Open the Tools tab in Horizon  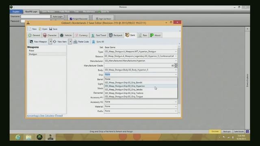click(x=76, y=12)
